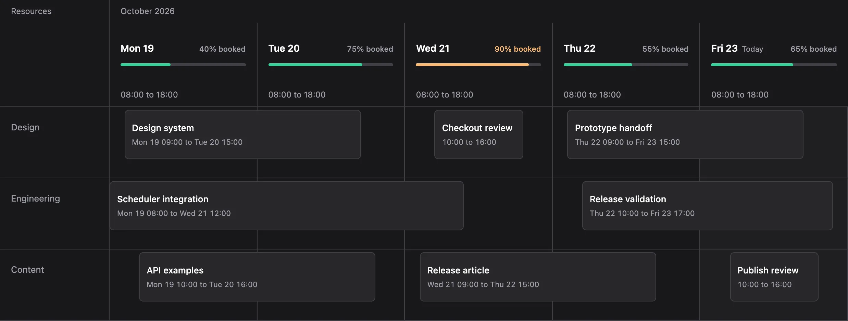Viewport: 848px width, 321px height.
Task: Click Friday's 08:00 to 18:00 hours
Action: pos(740,95)
